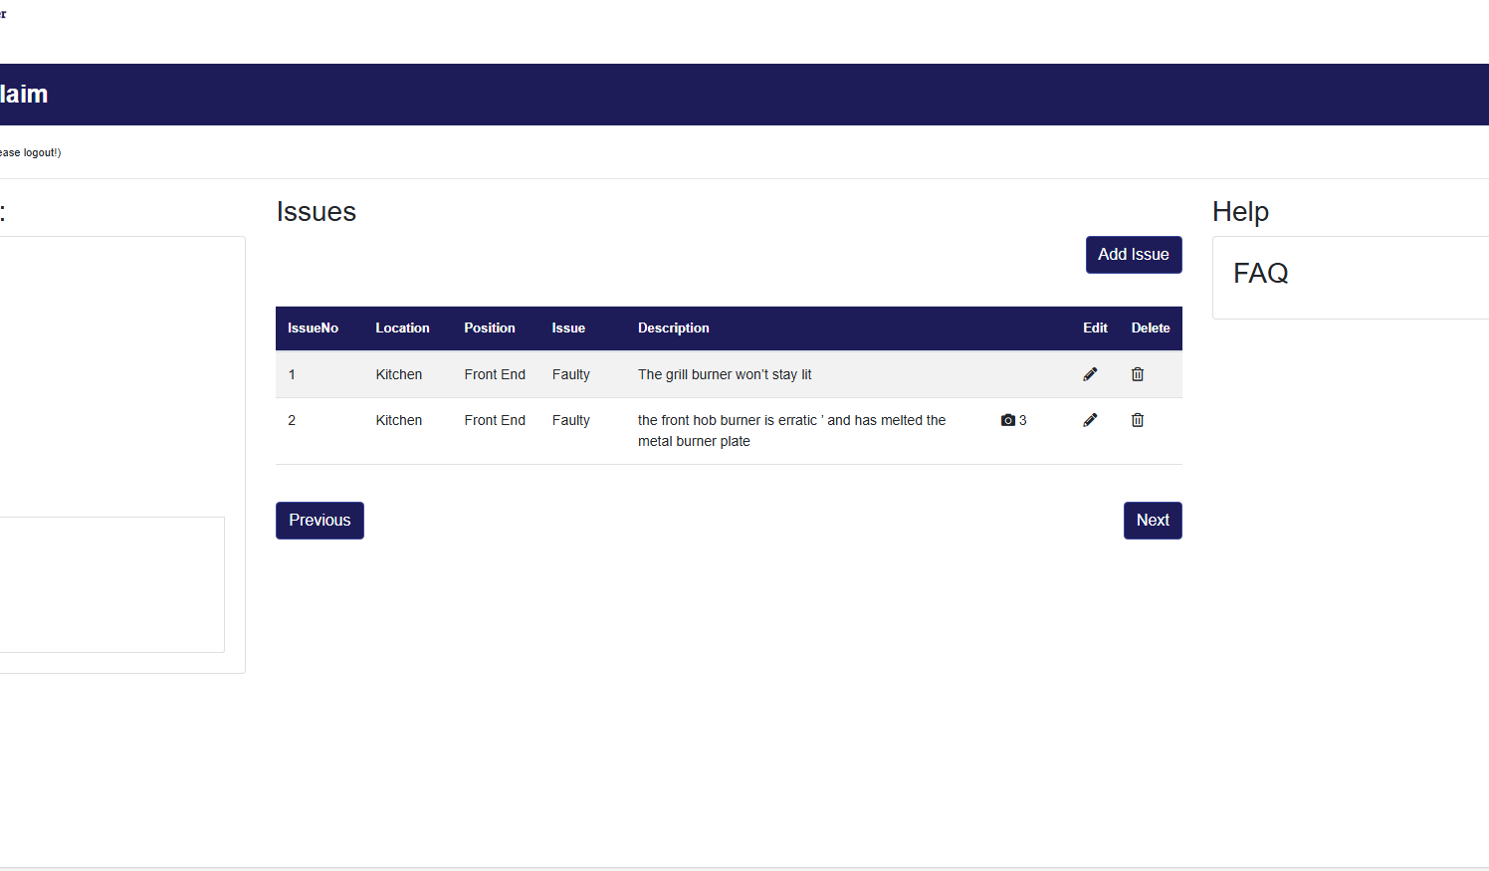1489x871 pixels.
Task: Click the front hob burner description text
Action: coord(791,430)
